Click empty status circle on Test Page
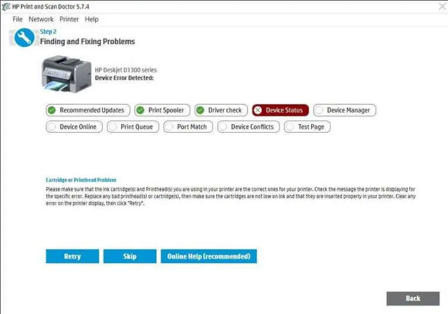Viewport: 448px width, 314px height. click(x=290, y=127)
